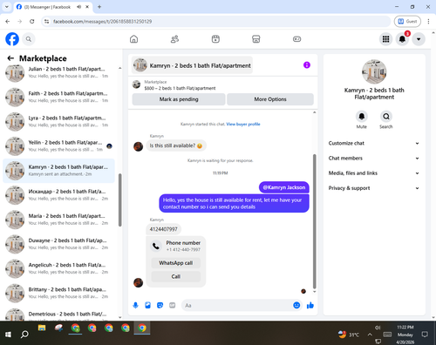Open the emoji picker in message box

296,305
